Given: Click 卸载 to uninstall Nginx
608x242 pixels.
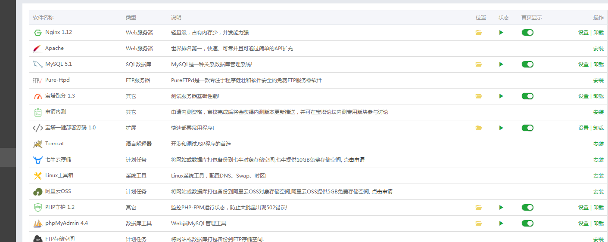Looking at the screenshot, I should coord(599,33).
